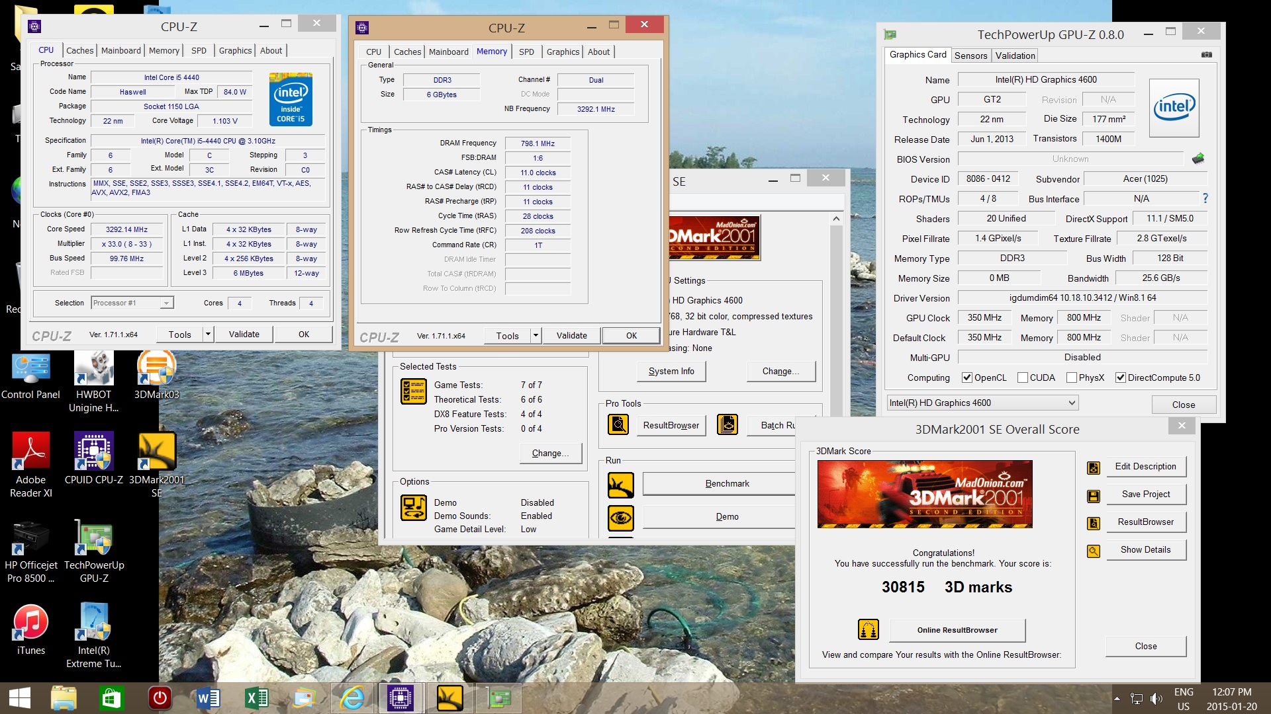1271x714 pixels.
Task: Click the Demo button in 3DMark2001
Action: pyautogui.click(x=719, y=517)
